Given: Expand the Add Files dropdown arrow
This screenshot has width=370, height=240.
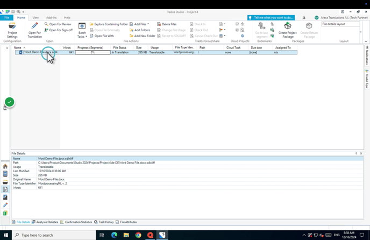Looking at the screenshot, I should pyautogui.click(x=148, y=24).
